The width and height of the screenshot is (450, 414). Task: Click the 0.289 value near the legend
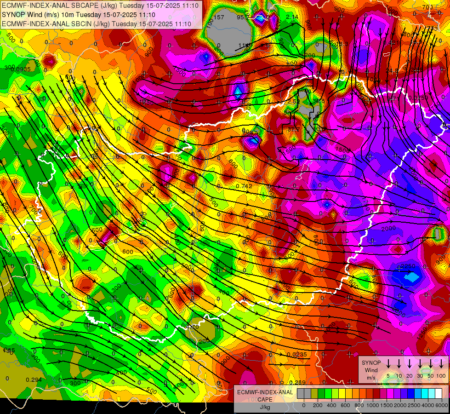coord(297,382)
